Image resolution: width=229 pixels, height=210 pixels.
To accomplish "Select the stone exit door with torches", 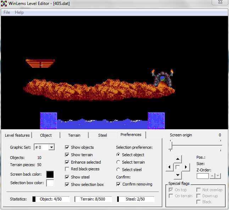I will pyautogui.click(x=162, y=78).
